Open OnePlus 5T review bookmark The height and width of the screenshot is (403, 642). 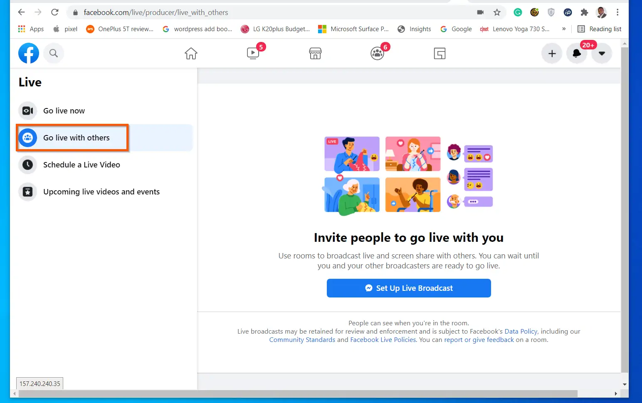tap(120, 29)
